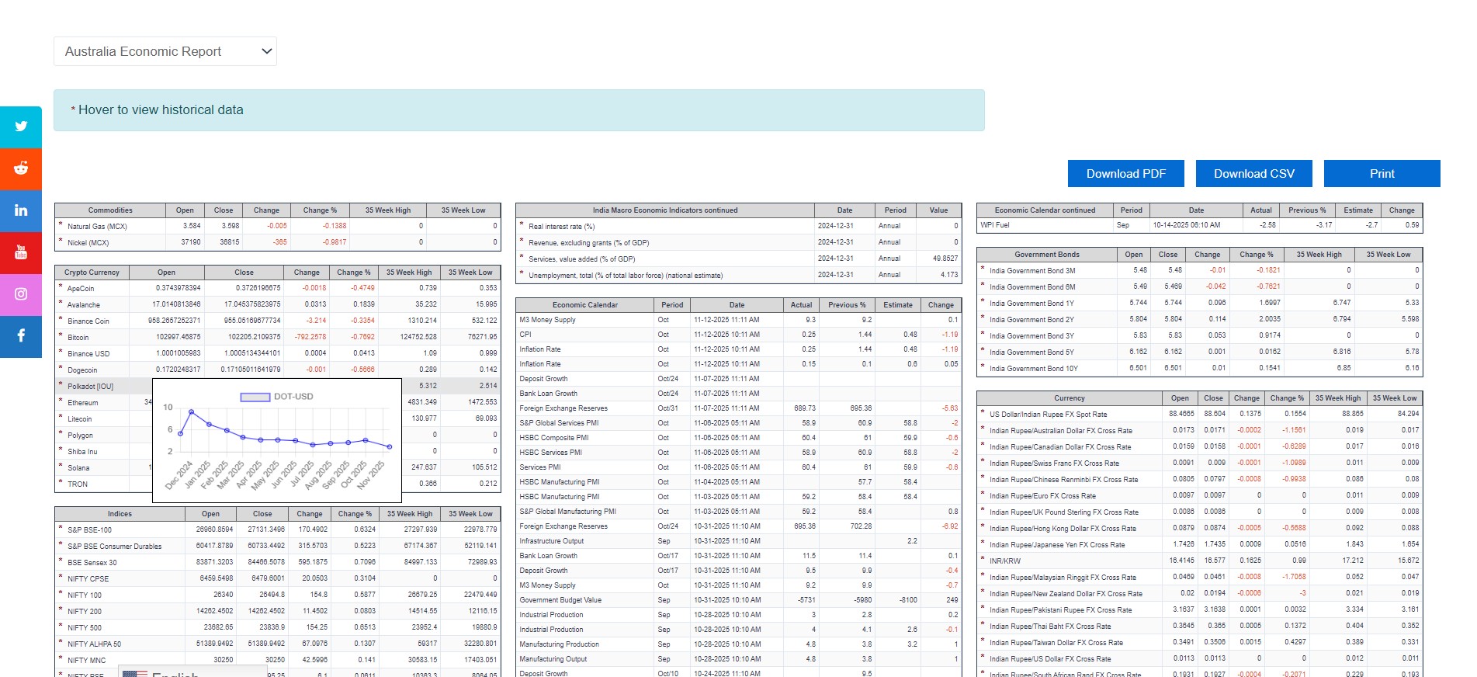Click the Twitter share icon
Viewport: 1477px width, 677px height.
(x=21, y=127)
